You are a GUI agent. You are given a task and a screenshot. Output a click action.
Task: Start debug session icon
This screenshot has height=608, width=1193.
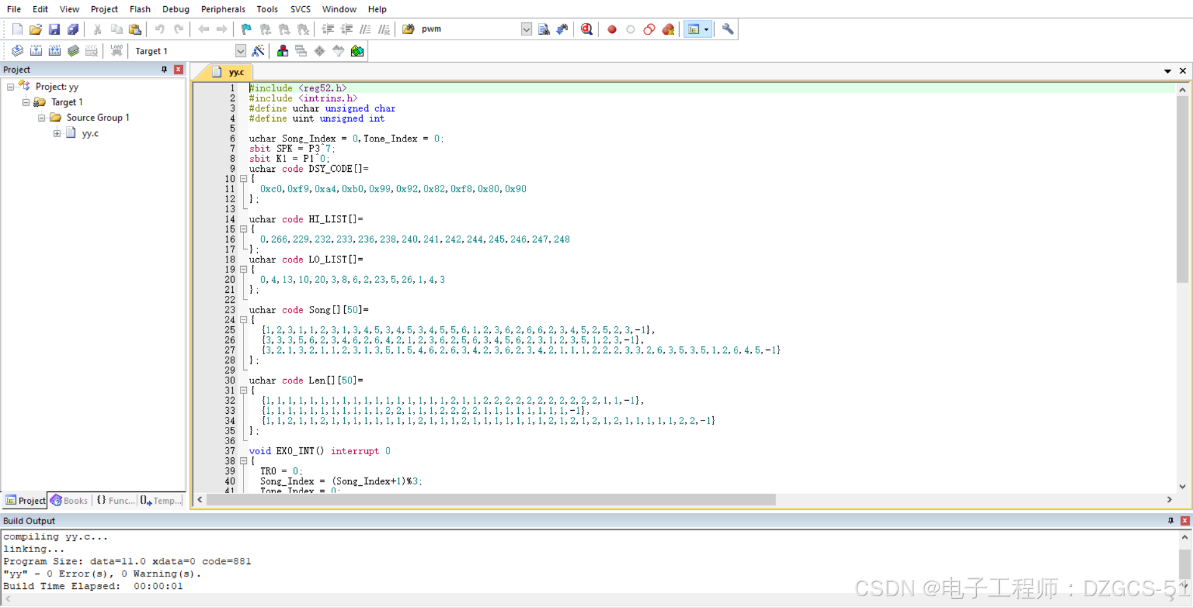click(587, 29)
